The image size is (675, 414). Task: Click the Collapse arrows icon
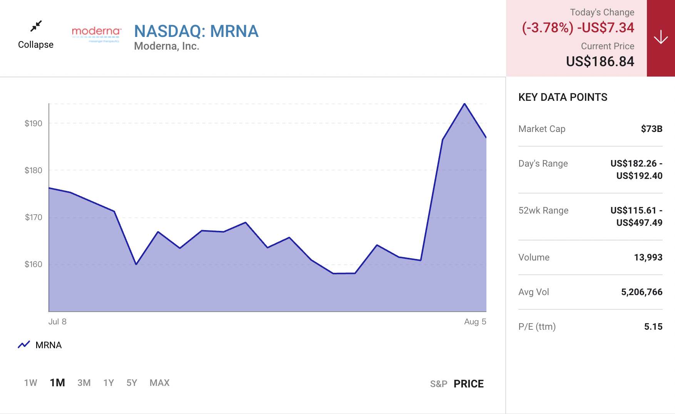[x=36, y=26]
